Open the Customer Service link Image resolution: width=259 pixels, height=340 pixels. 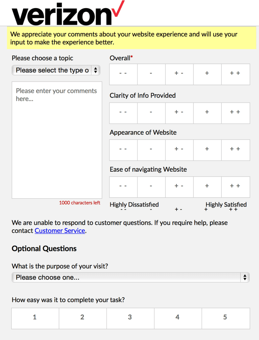pos(60,230)
